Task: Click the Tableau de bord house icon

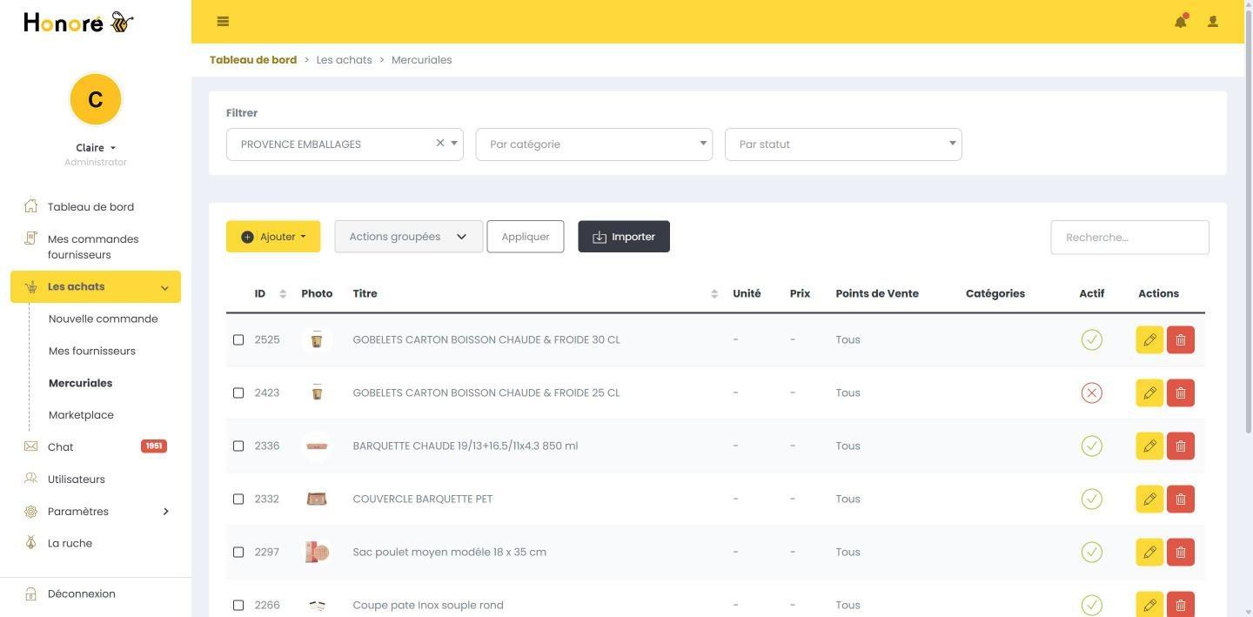Action: point(31,206)
